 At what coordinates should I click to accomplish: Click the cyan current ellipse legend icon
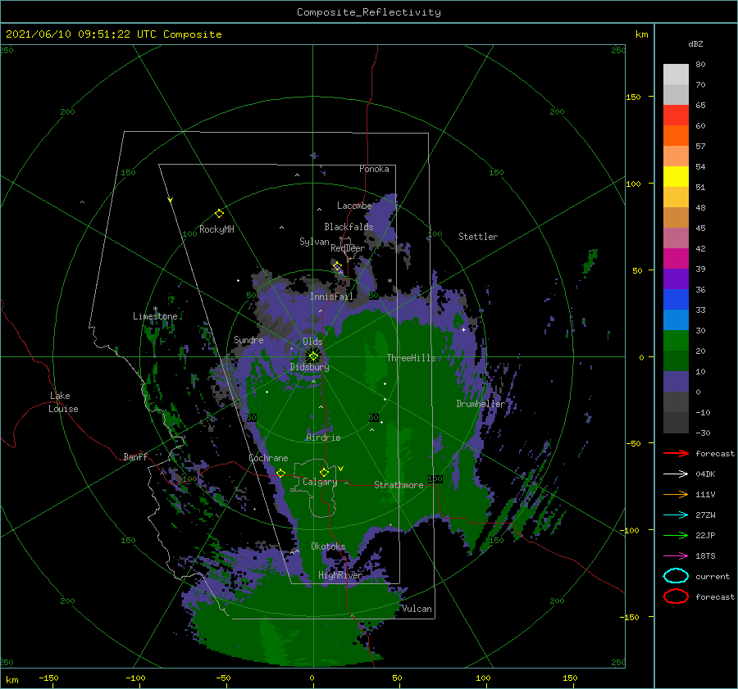point(676,576)
